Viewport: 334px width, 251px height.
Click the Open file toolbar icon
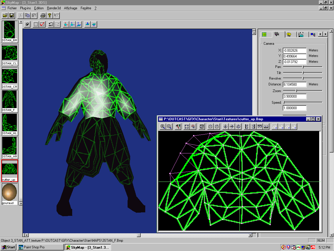click(5, 15)
